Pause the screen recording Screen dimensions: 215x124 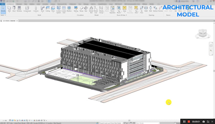click(x=184, y=121)
